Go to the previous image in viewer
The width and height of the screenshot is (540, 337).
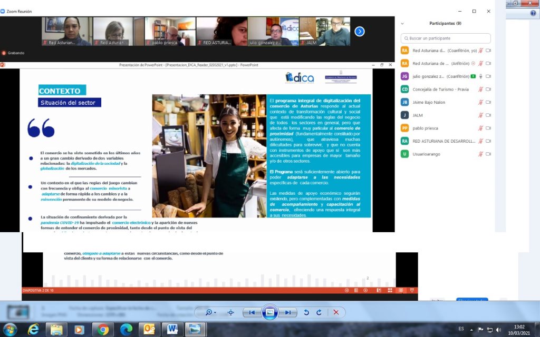coord(252,312)
